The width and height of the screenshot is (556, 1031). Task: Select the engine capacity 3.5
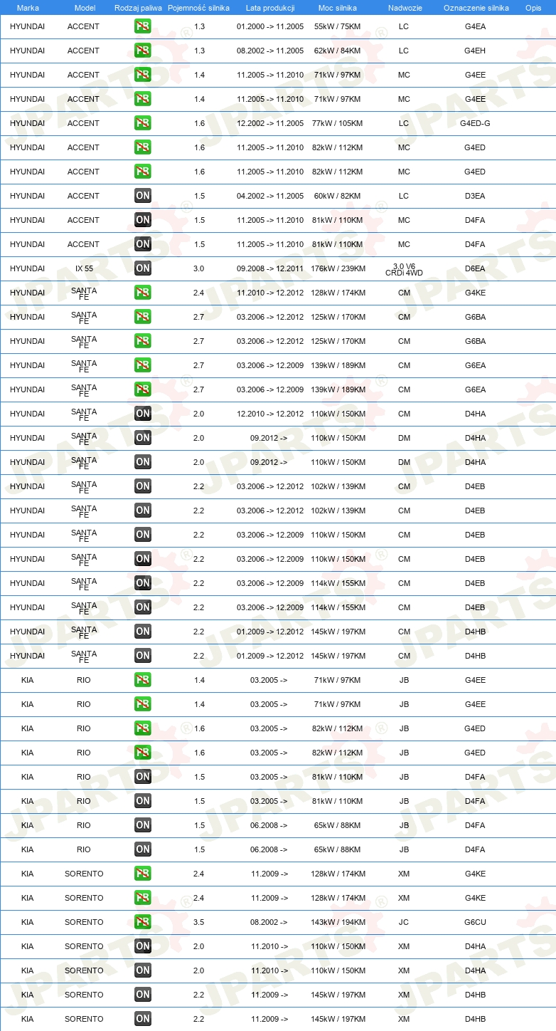pos(198,922)
